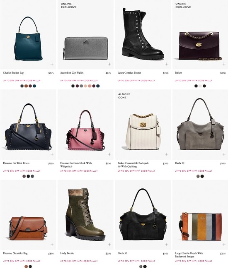Open quick view plus on Dreamer 36 With Rivets

point(52,154)
